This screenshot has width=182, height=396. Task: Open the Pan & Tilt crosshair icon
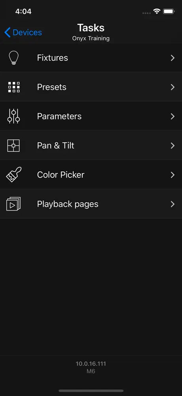pos(13,146)
